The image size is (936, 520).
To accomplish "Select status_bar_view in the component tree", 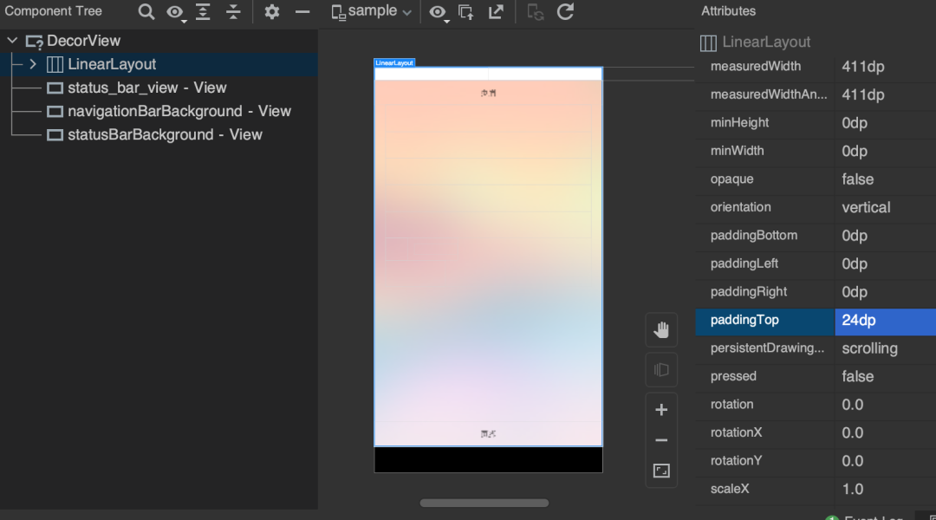I will point(137,88).
